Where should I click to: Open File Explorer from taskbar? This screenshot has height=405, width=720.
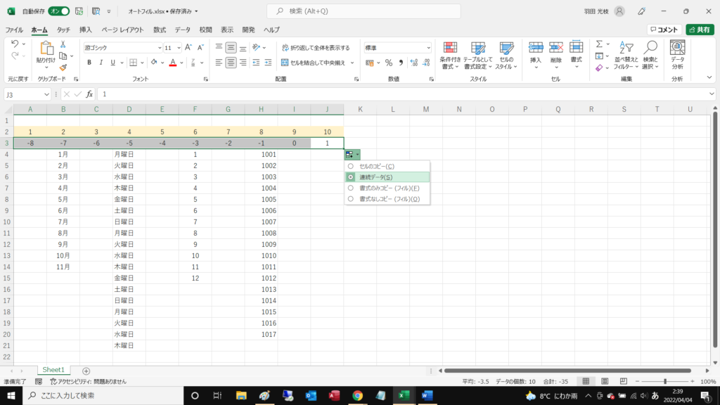(241, 395)
